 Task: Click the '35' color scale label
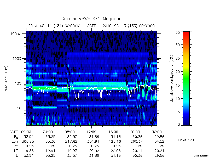point(178,32)
